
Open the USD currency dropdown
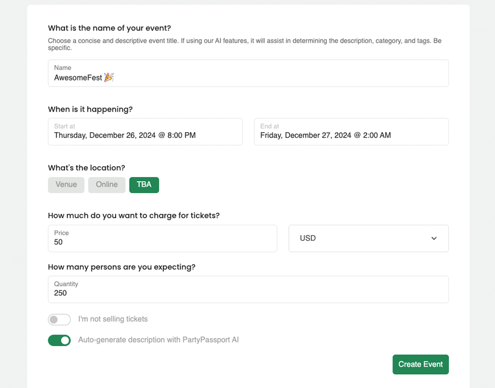368,239
